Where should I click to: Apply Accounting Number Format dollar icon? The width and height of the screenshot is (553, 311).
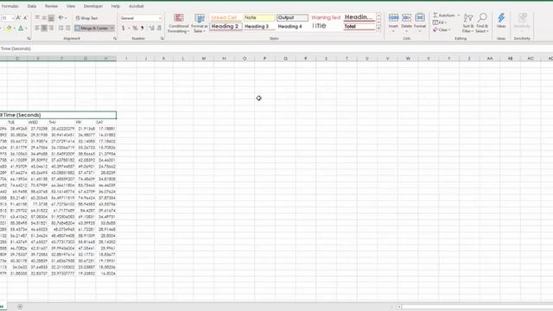[x=123, y=28]
